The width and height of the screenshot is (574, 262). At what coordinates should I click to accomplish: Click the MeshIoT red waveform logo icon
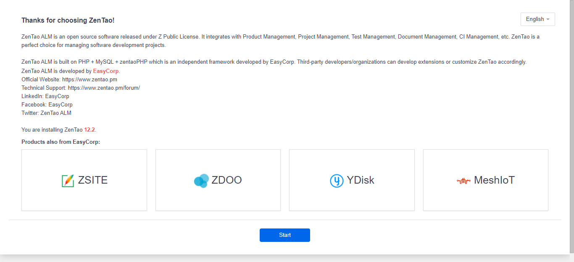pyautogui.click(x=463, y=181)
